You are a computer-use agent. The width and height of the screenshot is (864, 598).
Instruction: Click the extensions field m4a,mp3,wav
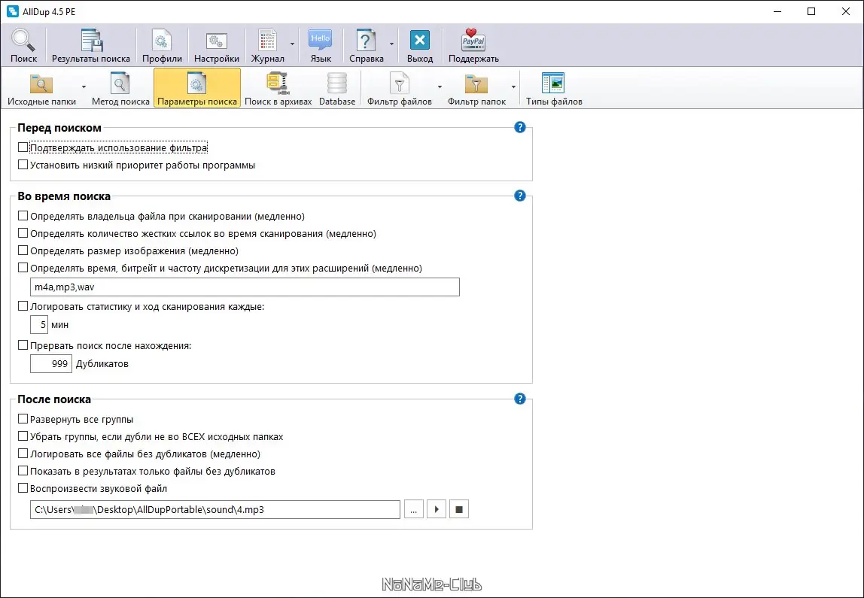coord(245,287)
